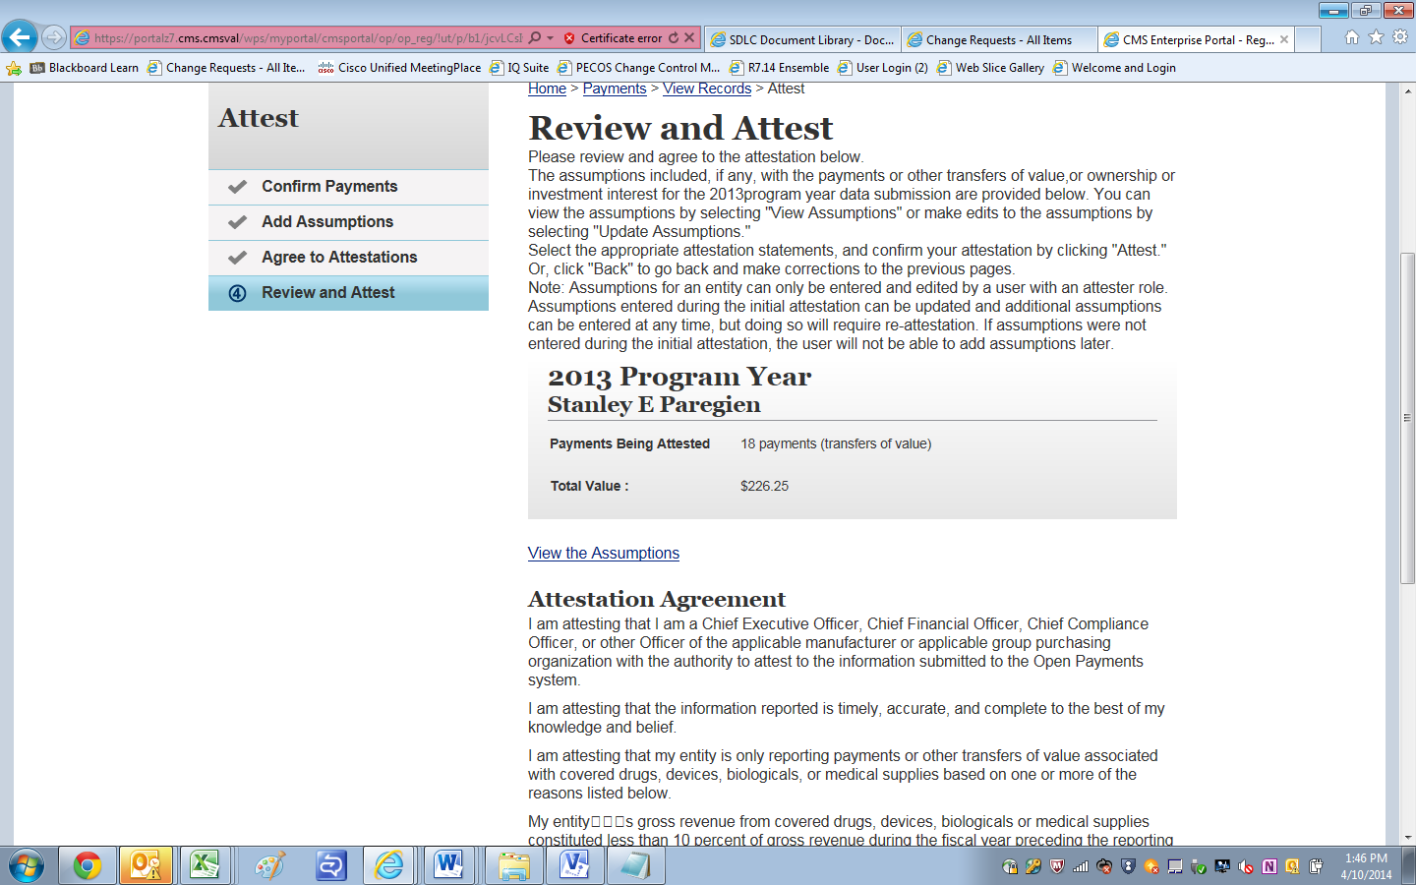Open the User Login (2) bookmark

point(883,68)
